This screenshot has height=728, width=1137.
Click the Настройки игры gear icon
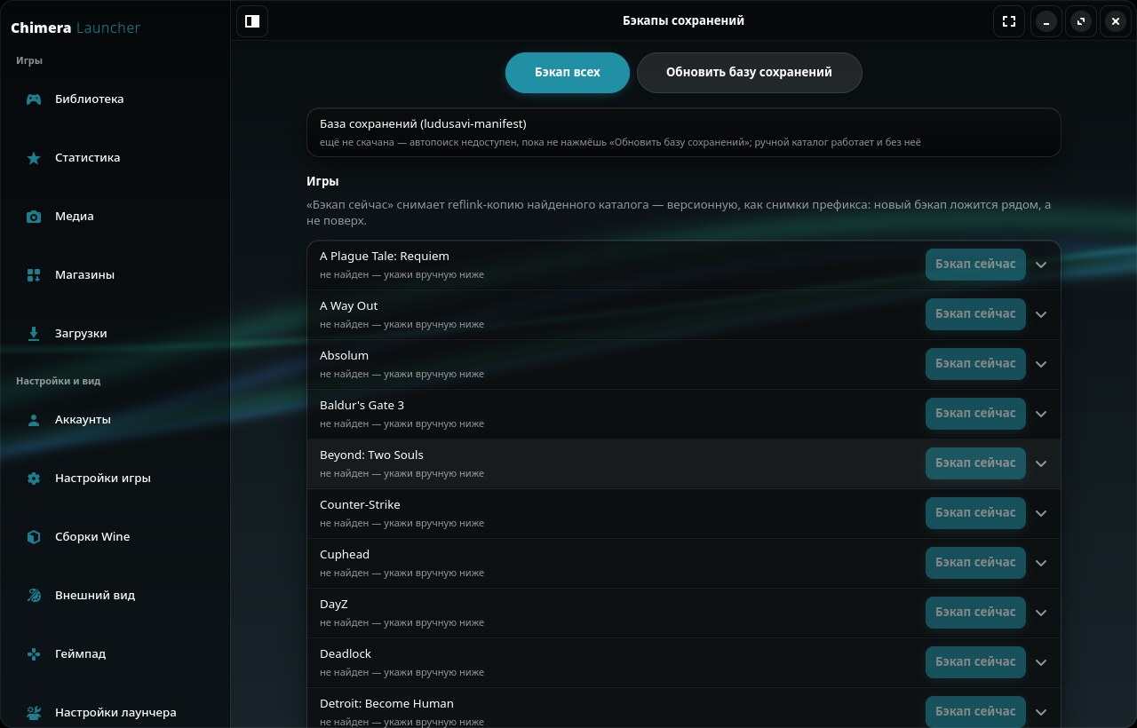34,479
